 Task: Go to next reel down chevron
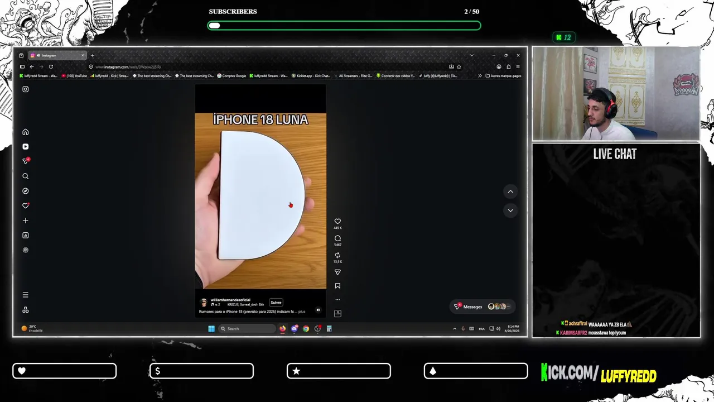pyautogui.click(x=510, y=210)
